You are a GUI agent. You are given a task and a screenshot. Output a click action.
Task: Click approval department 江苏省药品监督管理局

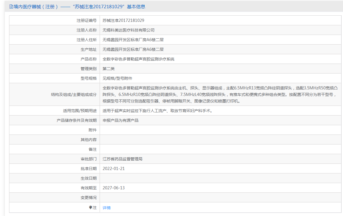coord(122,159)
